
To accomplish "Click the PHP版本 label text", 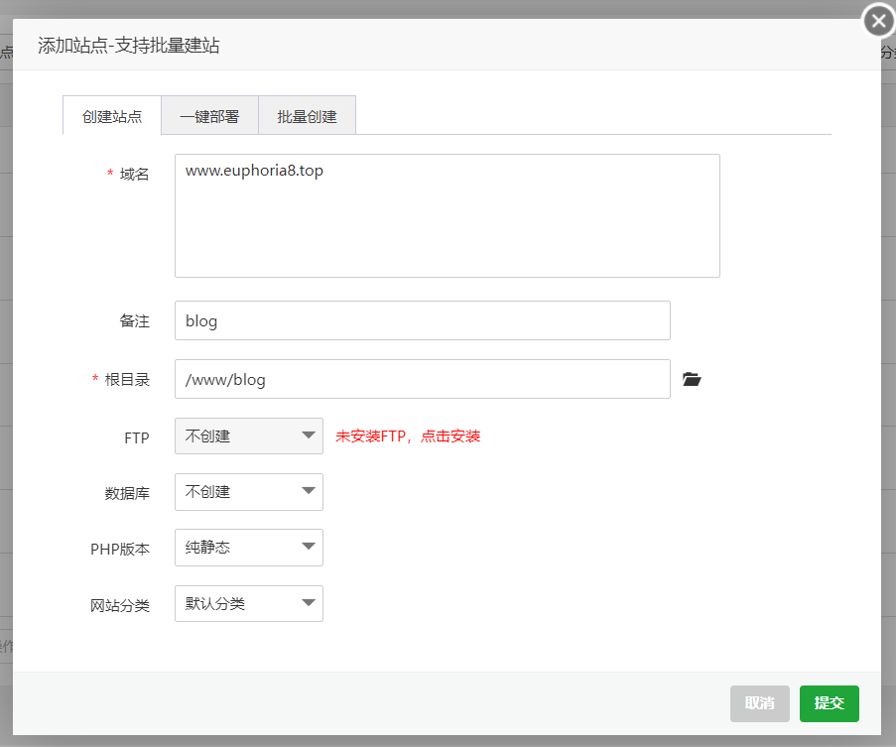I will coord(120,549).
